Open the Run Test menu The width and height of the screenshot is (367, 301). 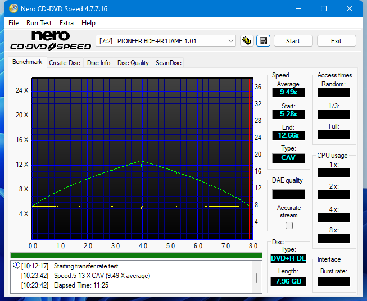coord(39,23)
